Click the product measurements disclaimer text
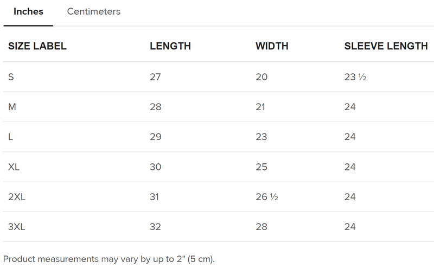Viewport: 434px width, 274px height. pos(109,258)
